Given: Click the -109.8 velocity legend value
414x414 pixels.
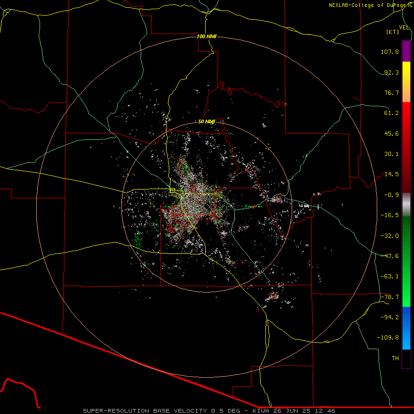Looking at the screenshot, I should (x=388, y=338).
